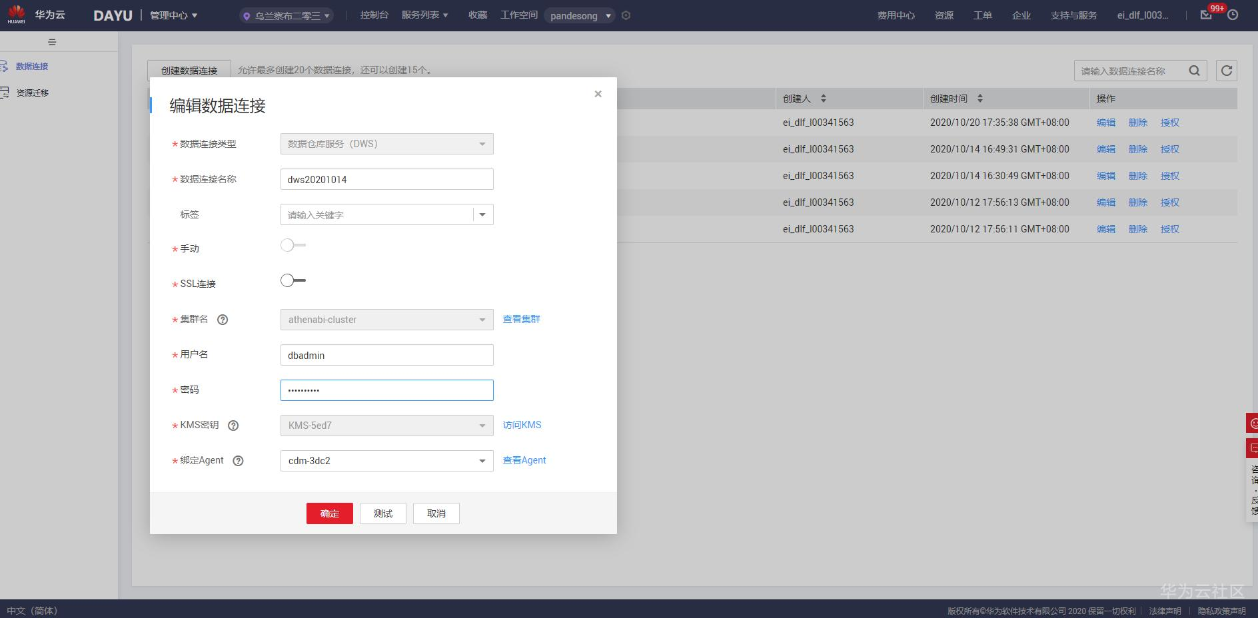Select 资源迁移 in the sidebar
Image resolution: width=1258 pixels, height=618 pixels.
tap(32, 93)
